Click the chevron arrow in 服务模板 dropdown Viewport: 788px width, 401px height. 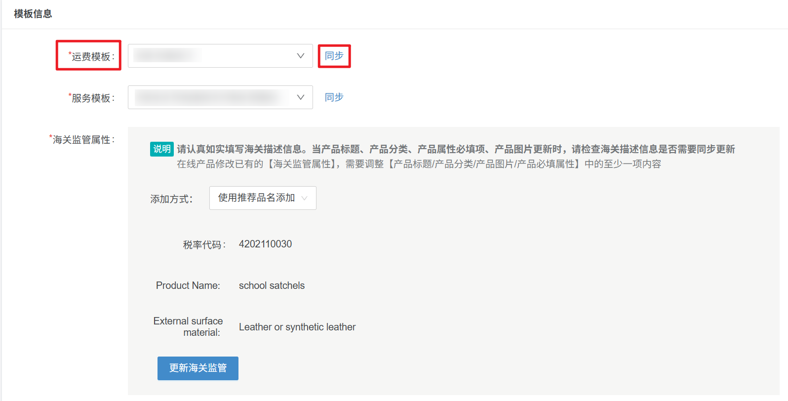300,97
